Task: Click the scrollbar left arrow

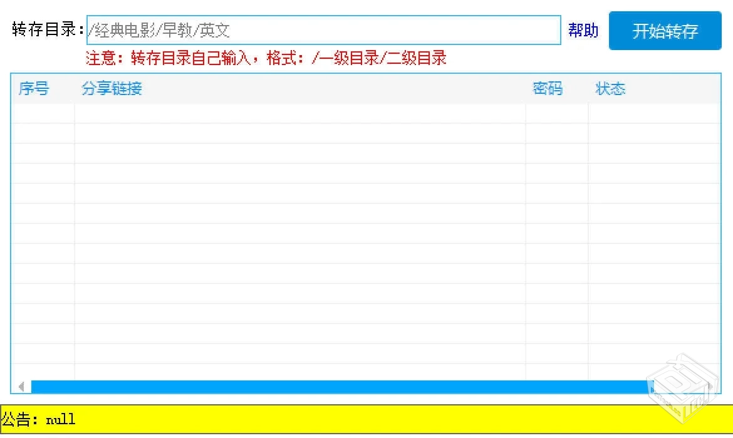Action: pyautogui.click(x=21, y=387)
